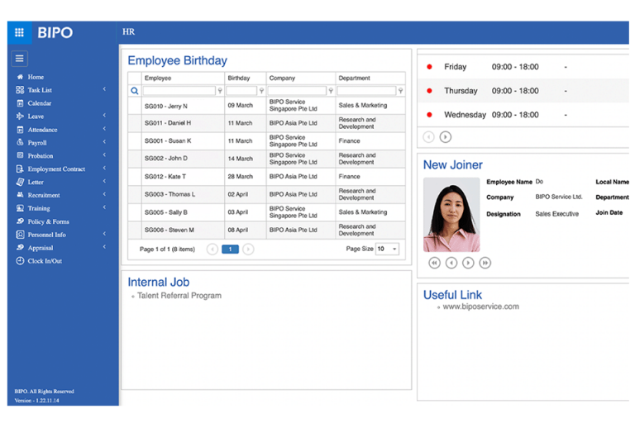
Task: Open the Birthday column filter icon
Action: click(261, 91)
